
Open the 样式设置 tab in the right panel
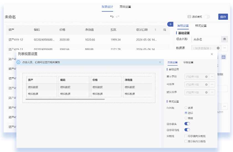[x=201, y=26]
